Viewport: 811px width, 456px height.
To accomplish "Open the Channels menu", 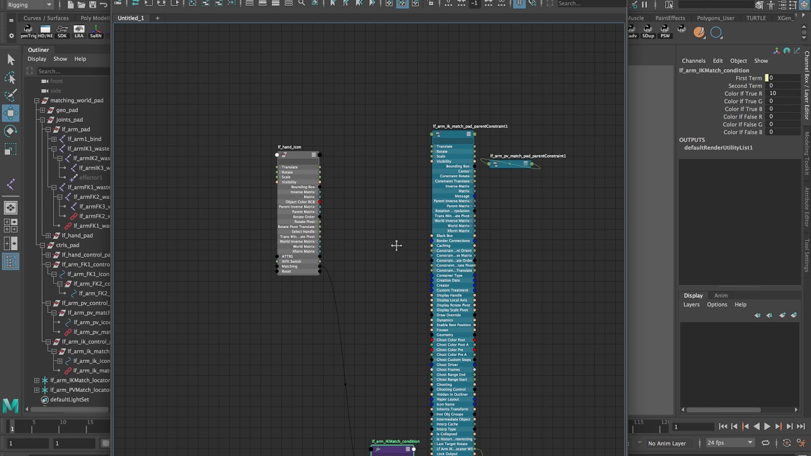I will [694, 61].
